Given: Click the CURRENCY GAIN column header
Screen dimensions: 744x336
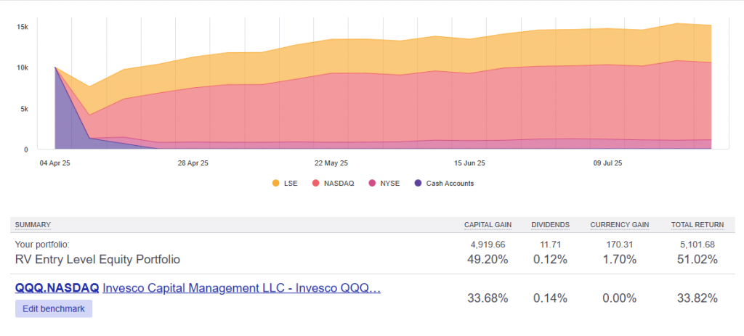Looking at the screenshot, I should (619, 225).
